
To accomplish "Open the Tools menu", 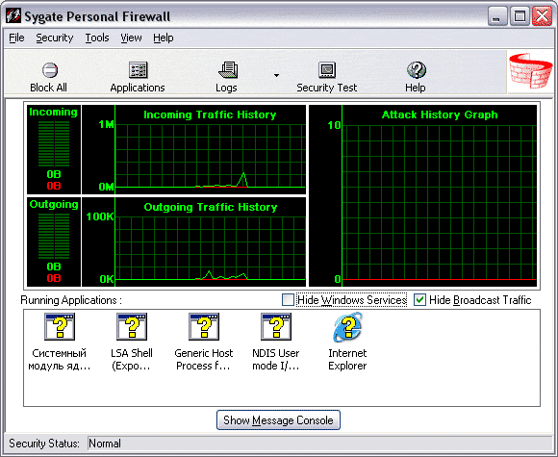I will 97,38.
